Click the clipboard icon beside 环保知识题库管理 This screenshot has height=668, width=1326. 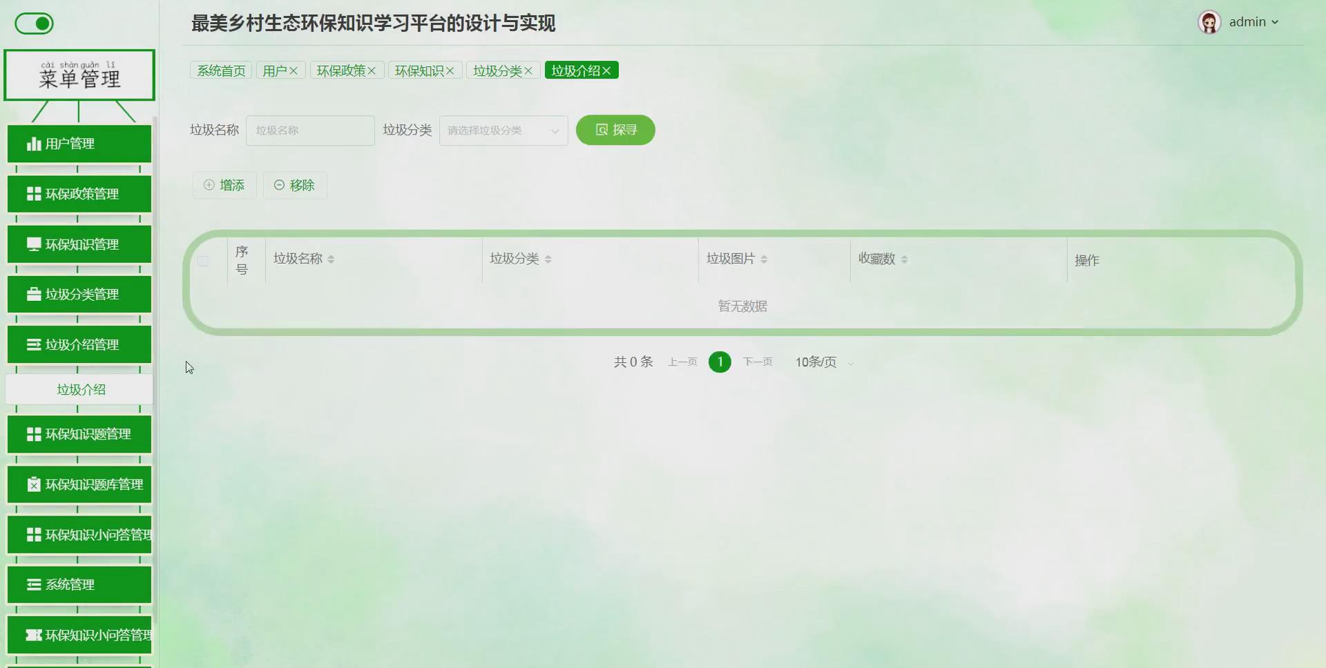click(34, 484)
